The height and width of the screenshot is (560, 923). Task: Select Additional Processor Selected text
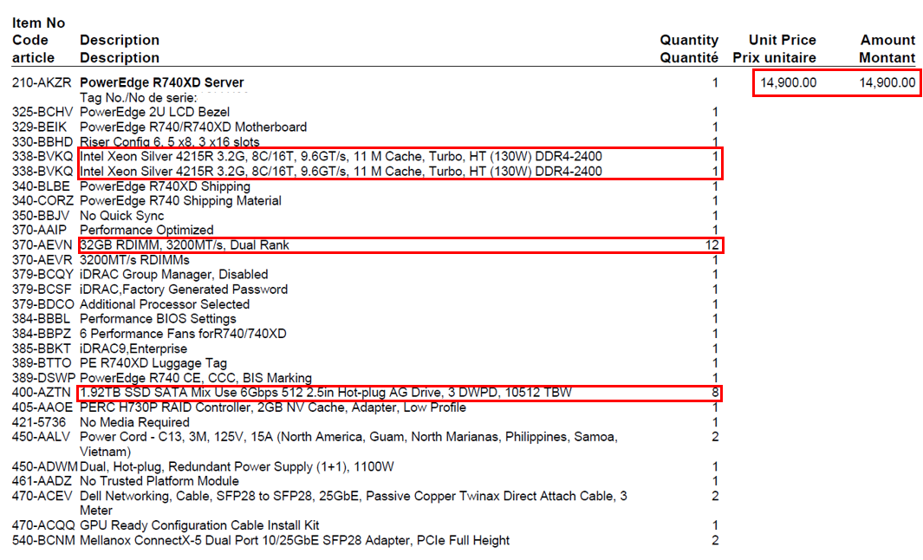click(x=165, y=304)
